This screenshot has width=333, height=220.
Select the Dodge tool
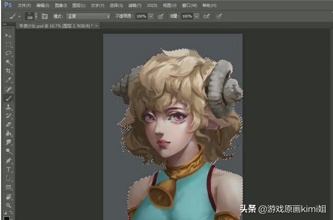click(8, 151)
